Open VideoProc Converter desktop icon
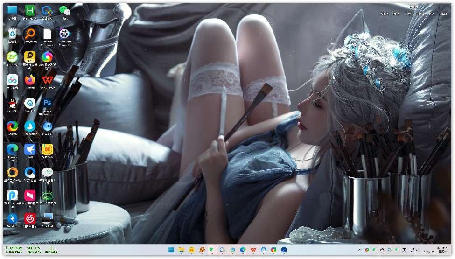455x259 pixels. coord(64,35)
